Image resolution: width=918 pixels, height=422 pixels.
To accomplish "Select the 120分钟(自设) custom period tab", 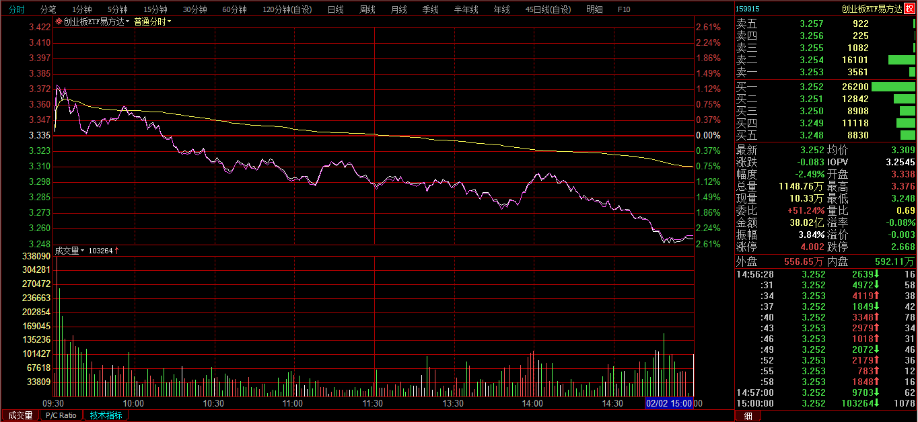I will pyautogui.click(x=287, y=9).
